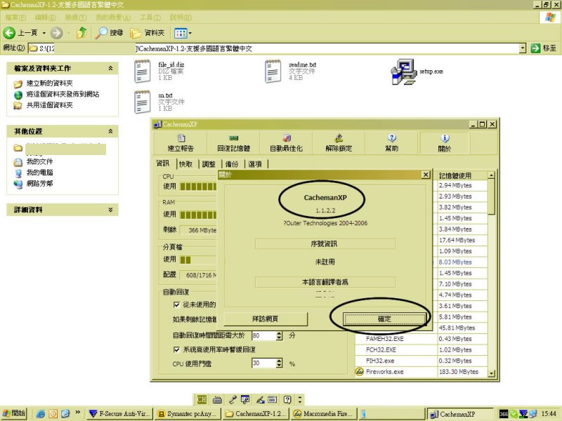Select the file_id.diz file icon

tap(142, 72)
